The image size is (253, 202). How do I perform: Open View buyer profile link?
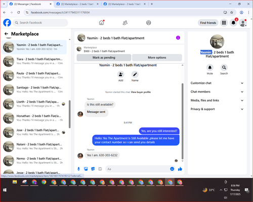pyautogui.click(x=141, y=92)
